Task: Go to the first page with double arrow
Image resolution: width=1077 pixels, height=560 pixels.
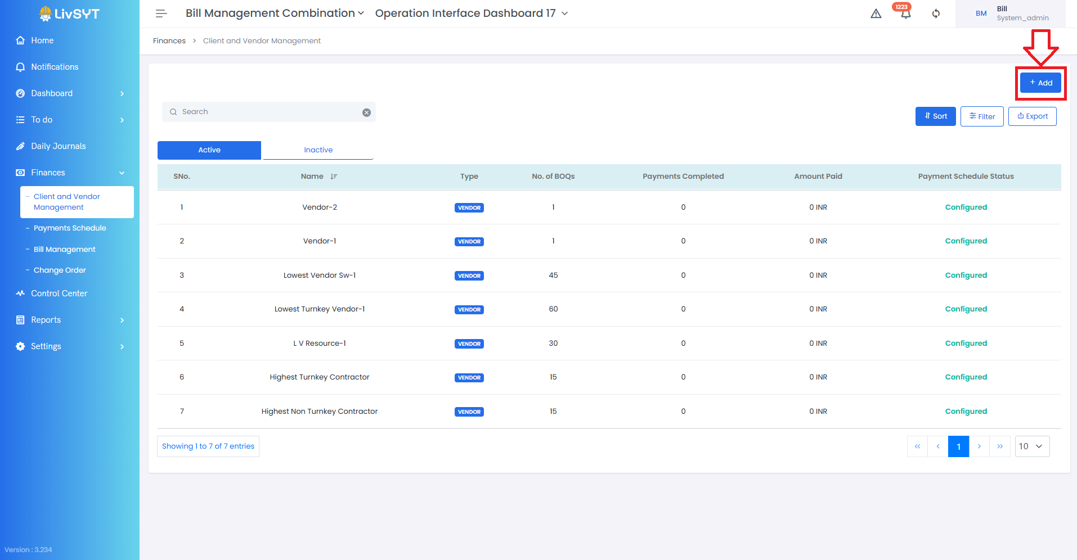Action: [x=917, y=446]
